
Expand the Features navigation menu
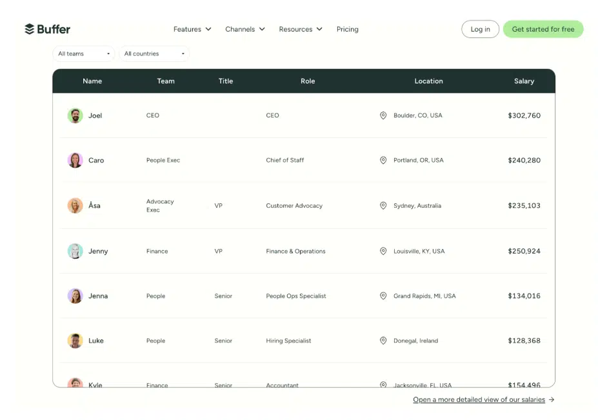coord(192,29)
